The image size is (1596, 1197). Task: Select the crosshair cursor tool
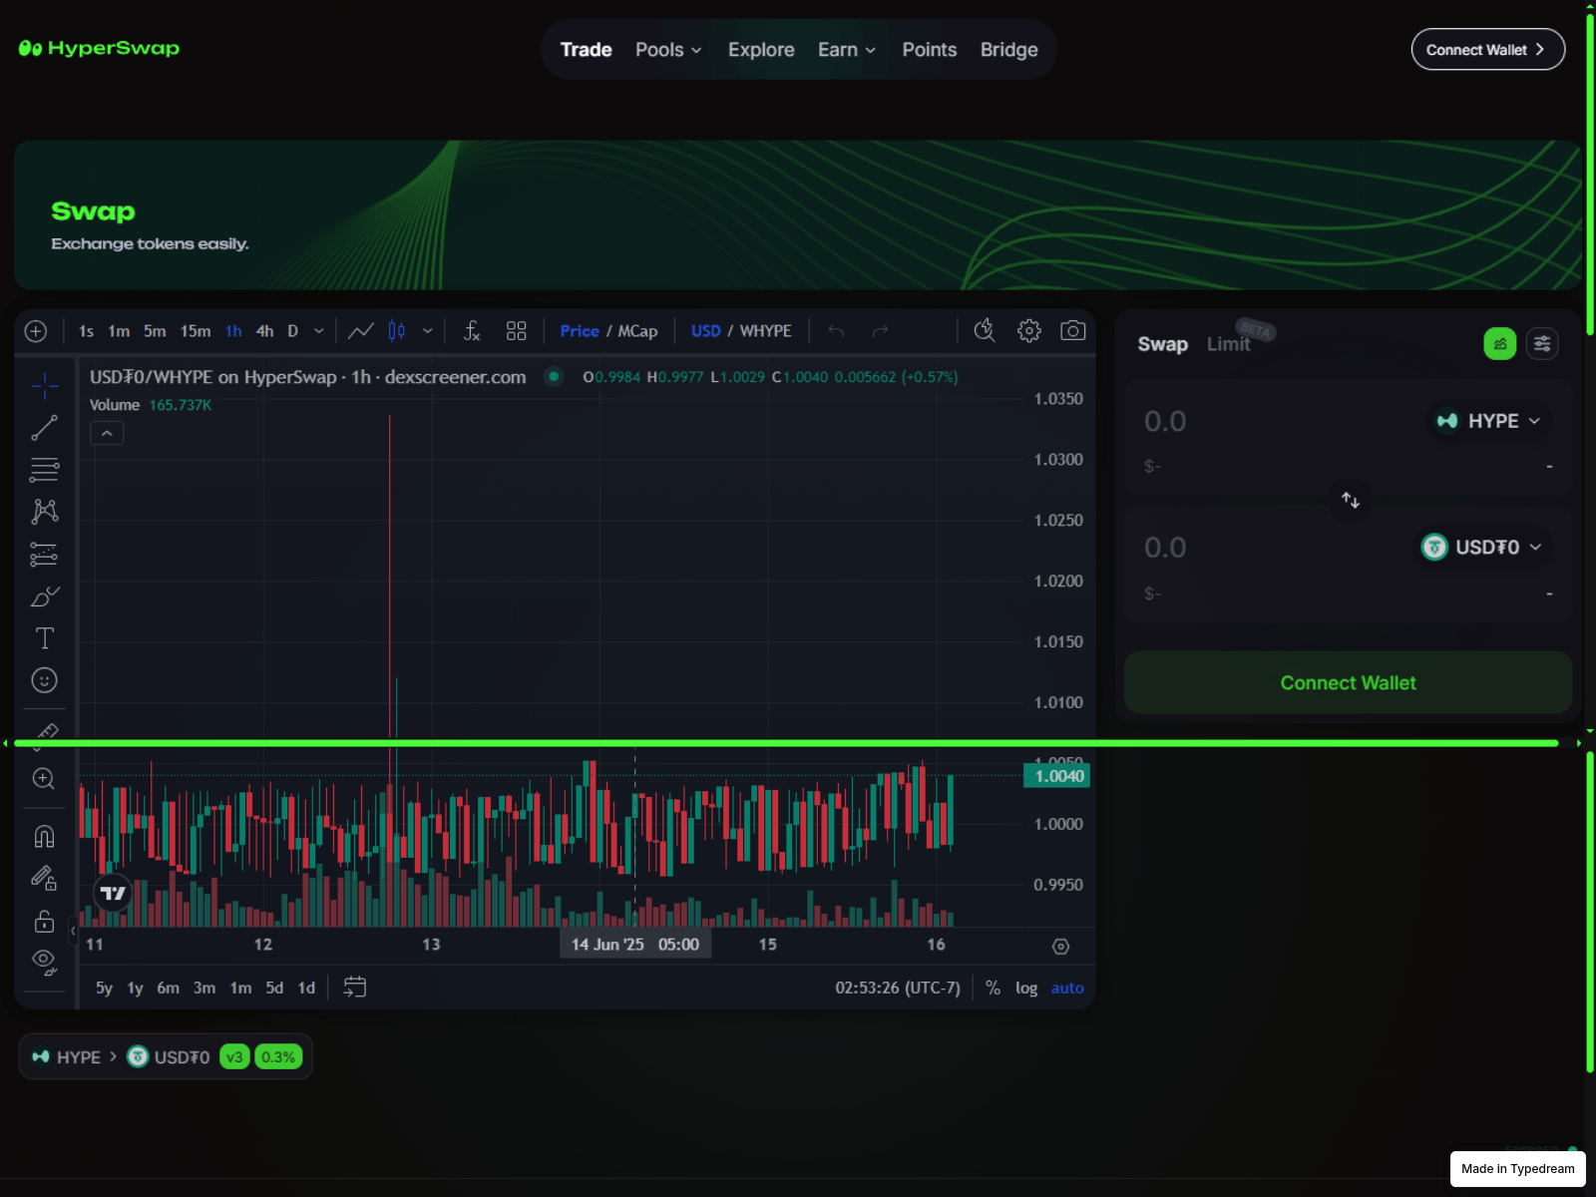(x=44, y=386)
